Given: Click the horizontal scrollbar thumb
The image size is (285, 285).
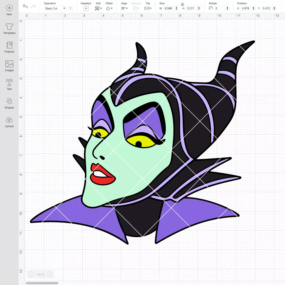Looking at the screenshot, I should [x=42, y=283].
